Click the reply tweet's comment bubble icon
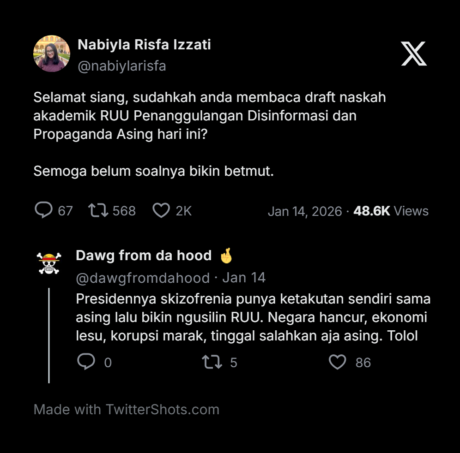This screenshot has width=460, height=453. click(x=86, y=362)
